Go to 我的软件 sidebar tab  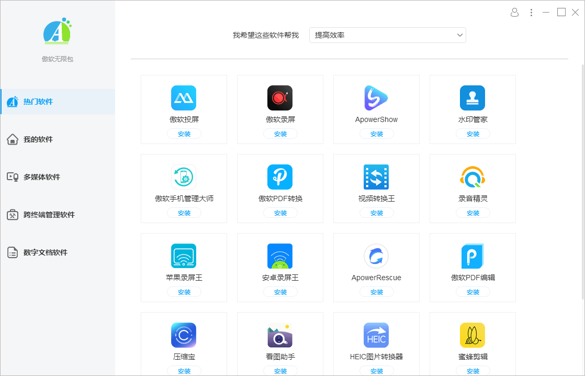click(x=58, y=139)
